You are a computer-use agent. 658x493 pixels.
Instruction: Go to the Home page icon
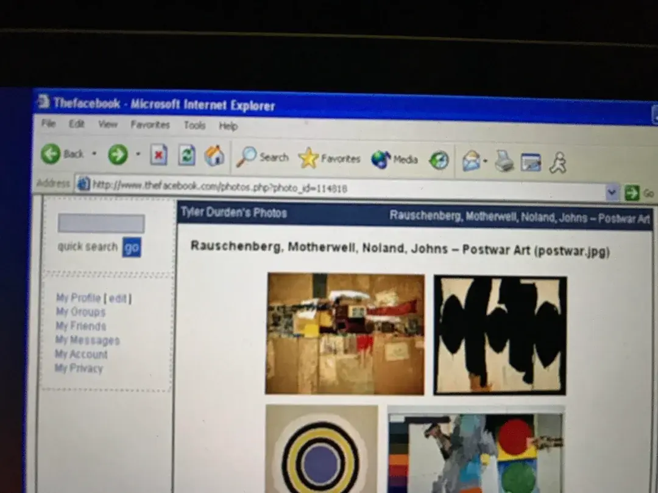pos(214,156)
